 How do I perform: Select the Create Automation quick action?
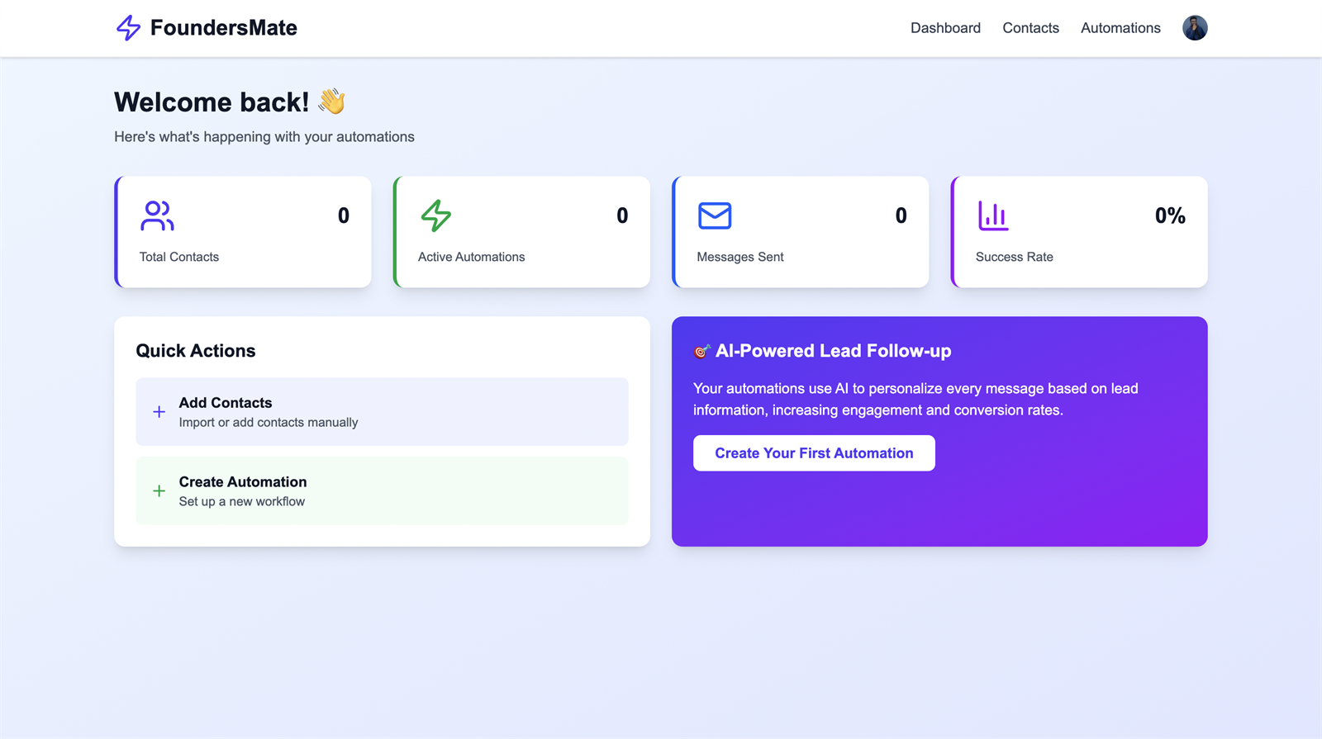tap(382, 491)
